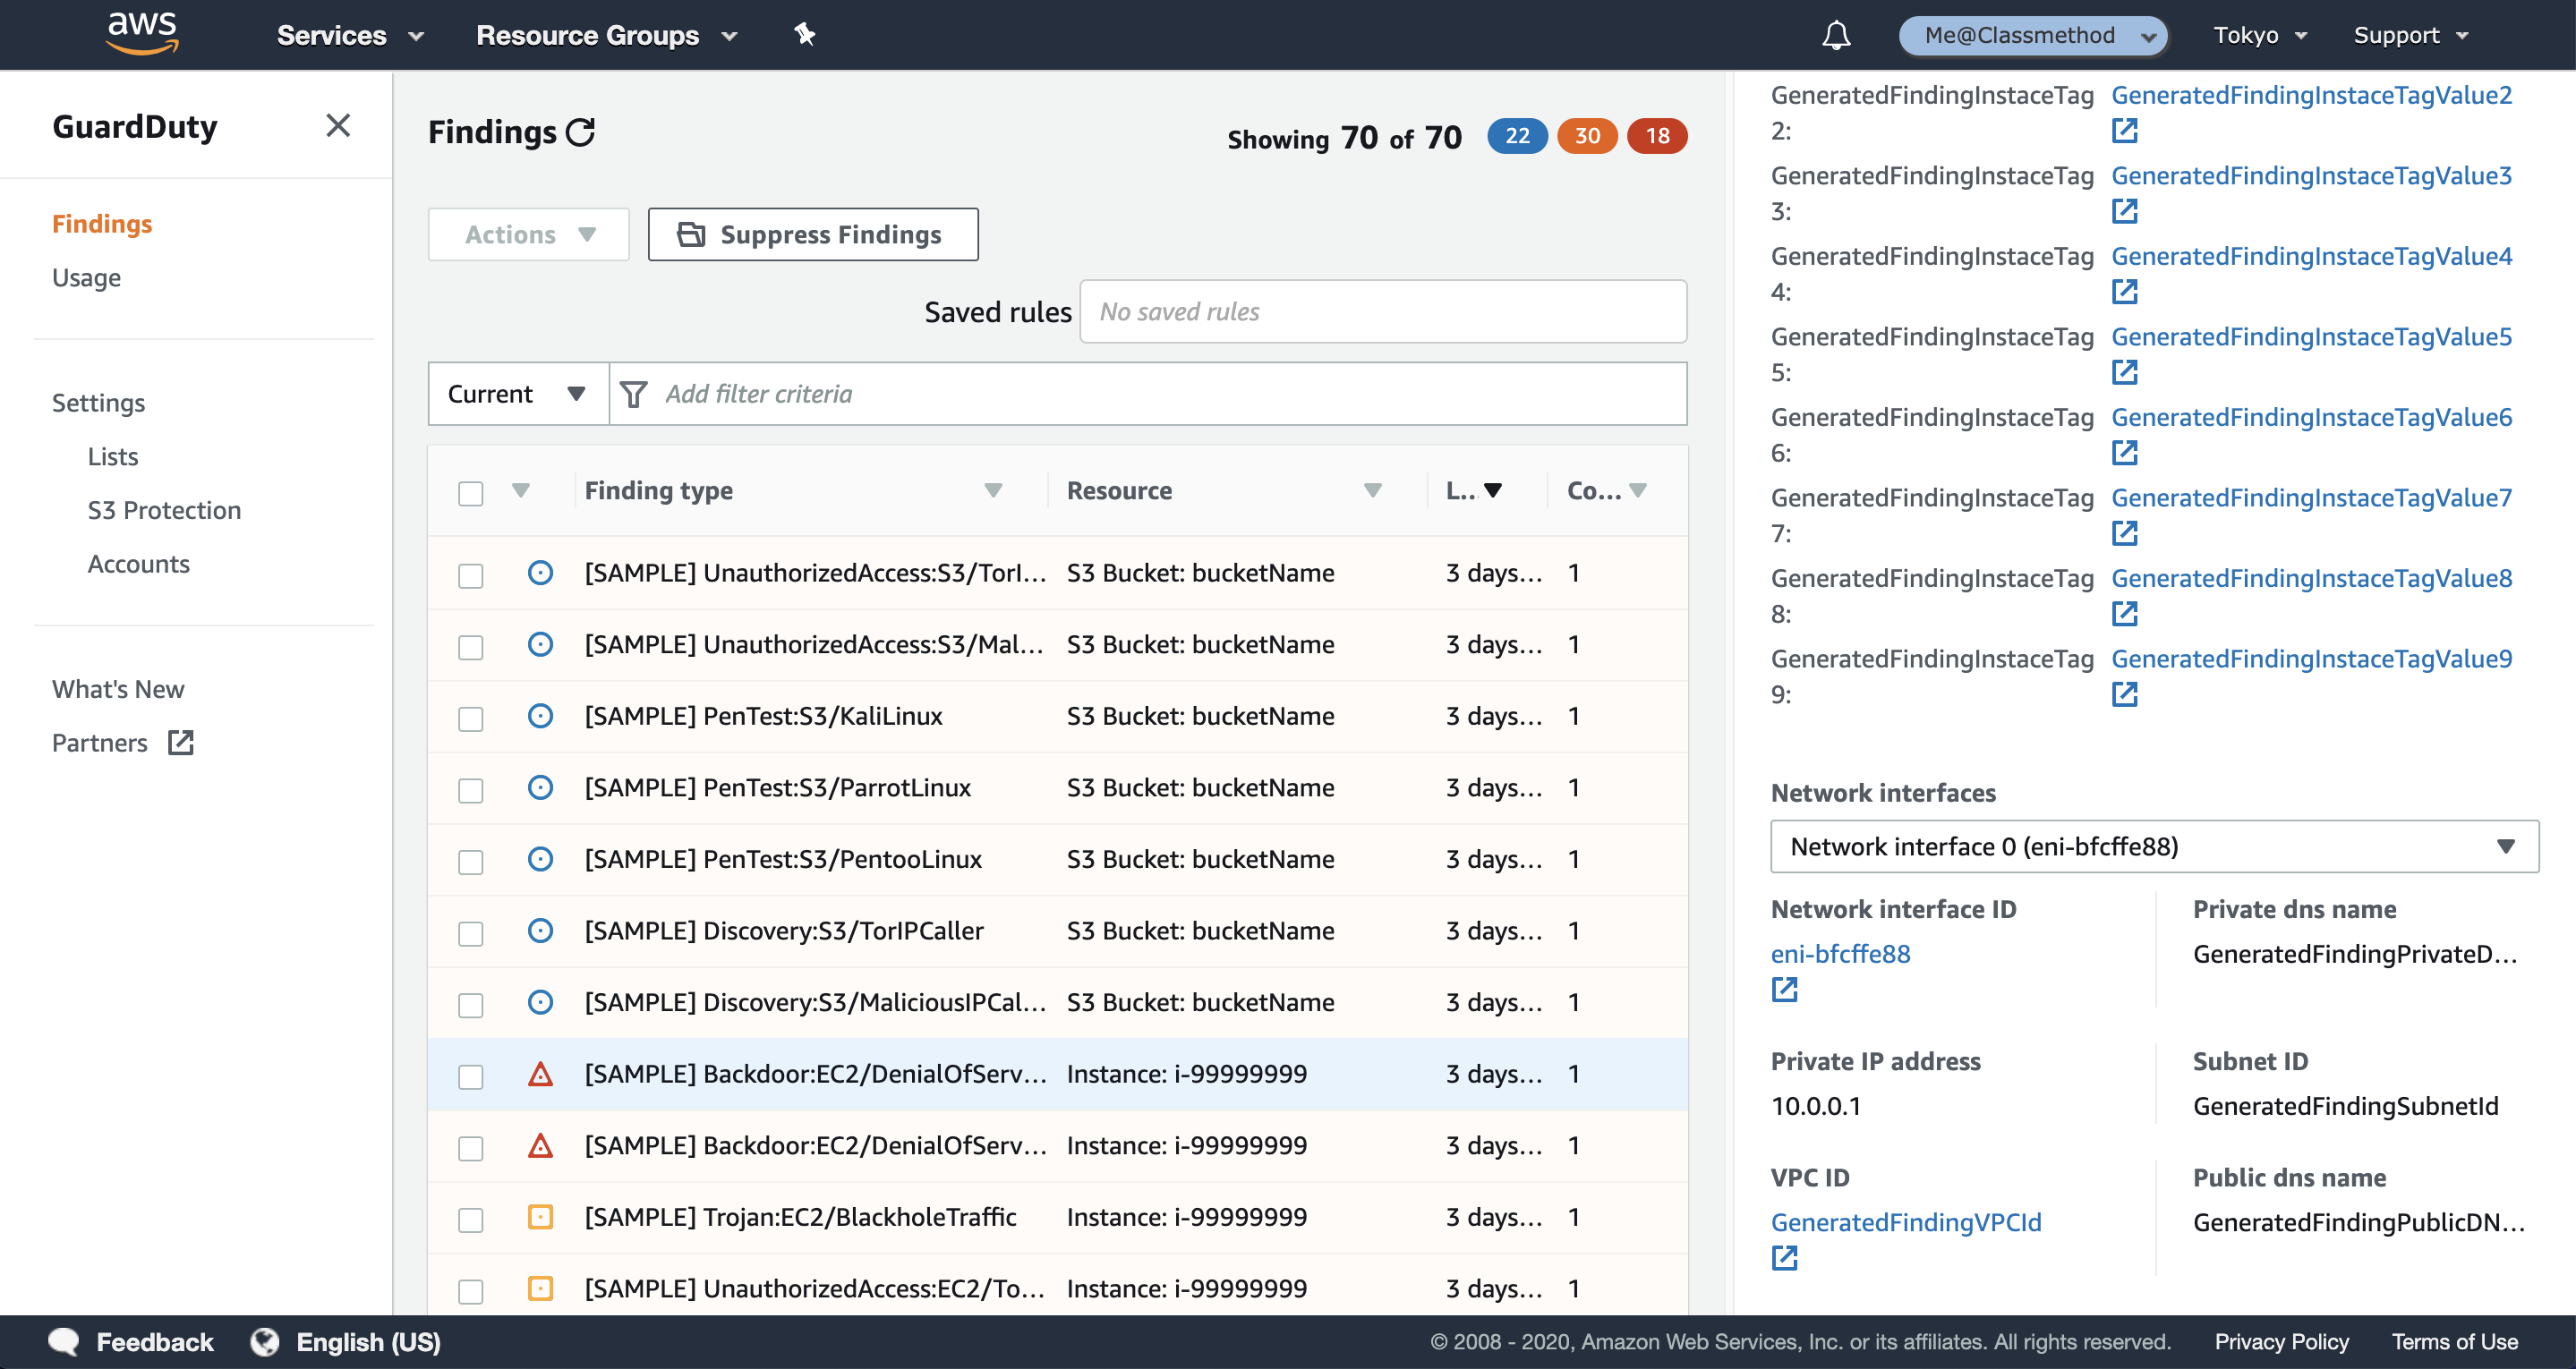This screenshot has height=1369, width=2576.
Task: Click severity icon of PenTest:S3/ParrotLinux row
Action: pos(540,788)
